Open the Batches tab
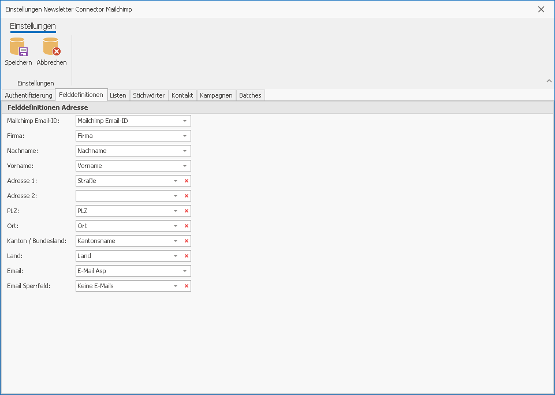Screen dimensions: 555x395 coord(250,95)
